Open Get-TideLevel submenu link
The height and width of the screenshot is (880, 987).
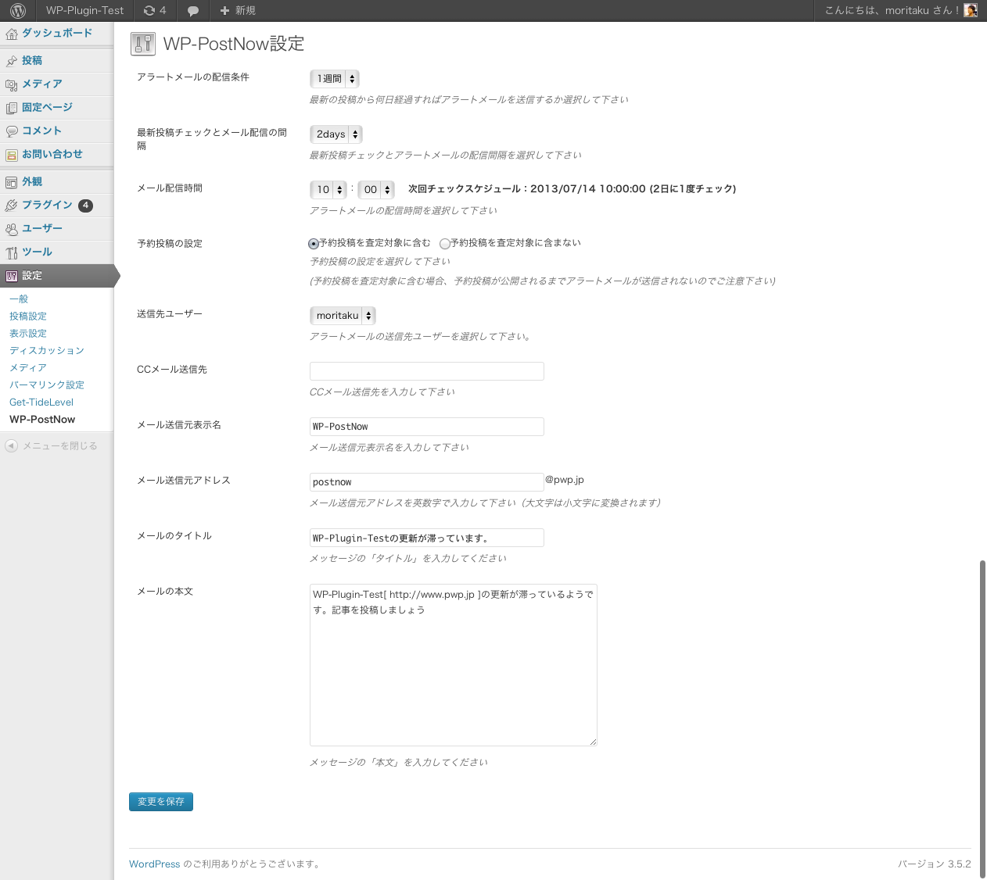(x=41, y=402)
